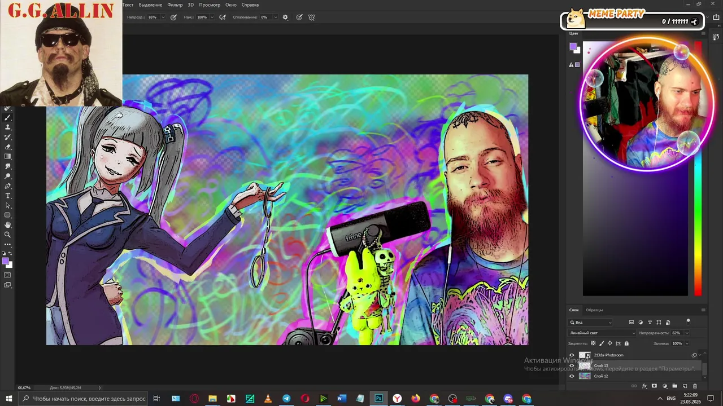Select the Clone Stamp tool
Screen dimensions: 723x406
click(8, 127)
